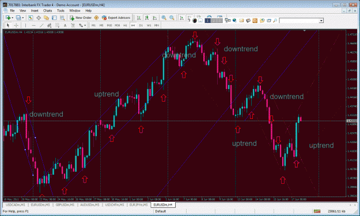360x216 pixels.
Task: Click the connection status bars icon
Action: click(x=317, y=211)
